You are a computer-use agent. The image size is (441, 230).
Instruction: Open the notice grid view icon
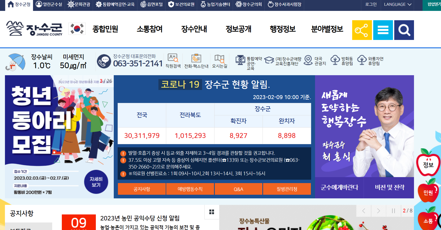[x=212, y=212]
